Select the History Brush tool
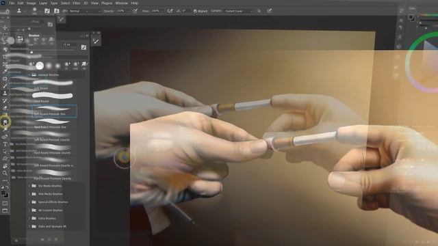The height and width of the screenshot is (246, 438). click(5, 100)
